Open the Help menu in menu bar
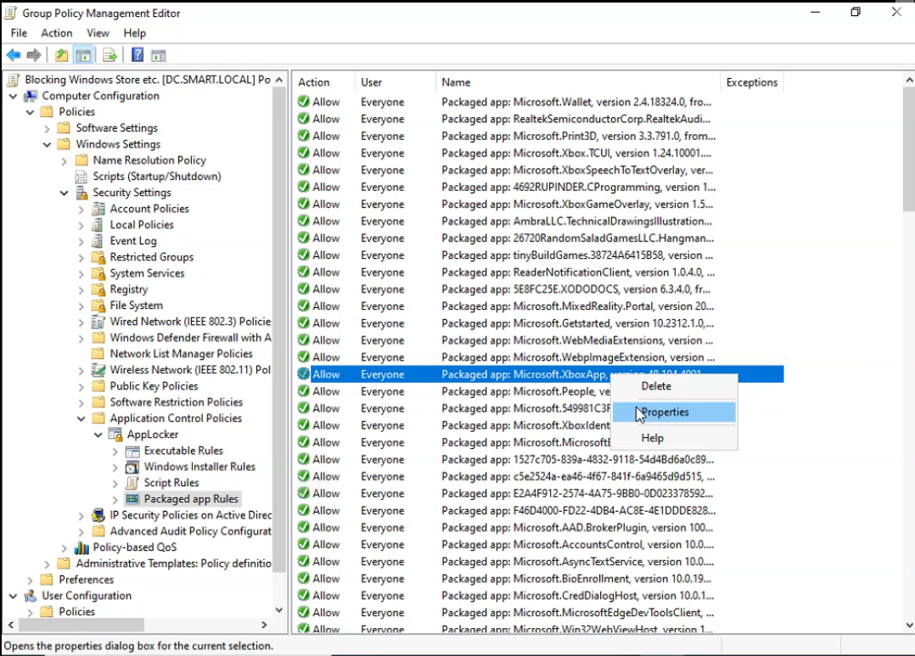This screenshot has width=915, height=656. [x=135, y=33]
